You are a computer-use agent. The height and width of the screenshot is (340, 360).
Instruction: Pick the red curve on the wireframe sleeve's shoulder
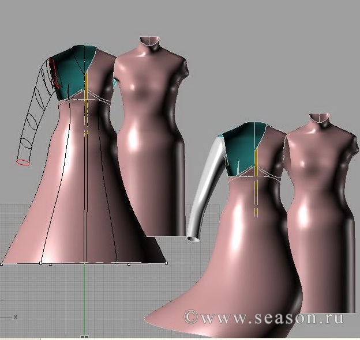point(54,73)
